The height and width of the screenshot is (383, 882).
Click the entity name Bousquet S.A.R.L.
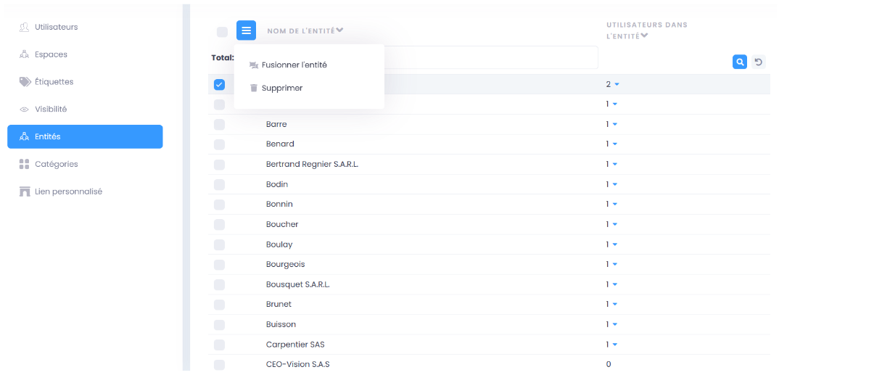click(x=298, y=284)
